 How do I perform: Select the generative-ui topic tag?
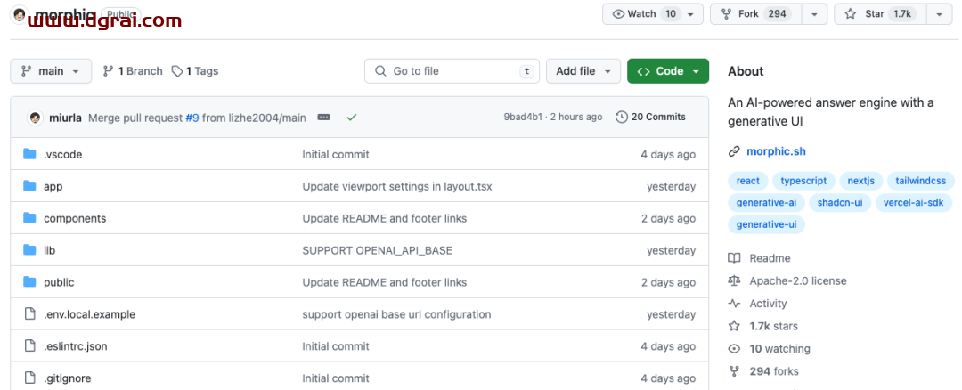pos(766,225)
